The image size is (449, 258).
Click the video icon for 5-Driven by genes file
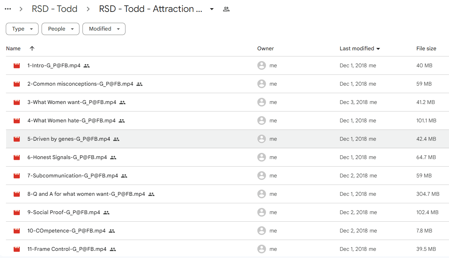[x=17, y=139]
